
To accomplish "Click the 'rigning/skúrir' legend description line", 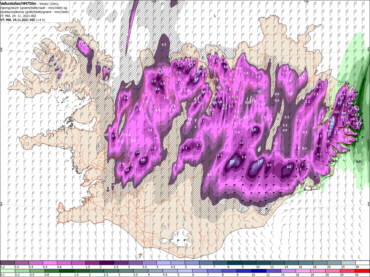I will coord(34,8).
